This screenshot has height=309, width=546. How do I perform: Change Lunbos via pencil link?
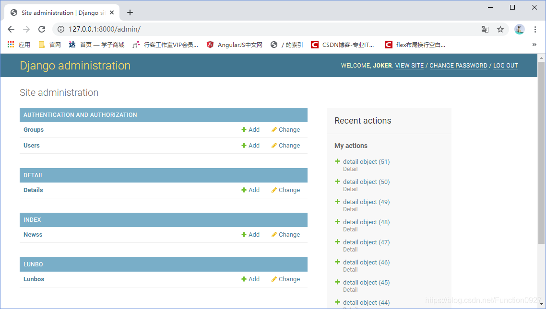tap(285, 279)
